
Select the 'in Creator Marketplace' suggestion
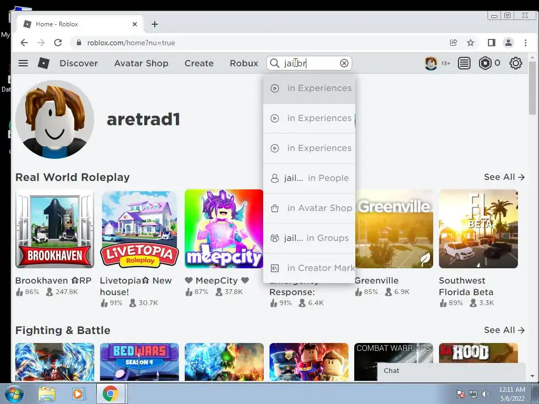coord(309,268)
